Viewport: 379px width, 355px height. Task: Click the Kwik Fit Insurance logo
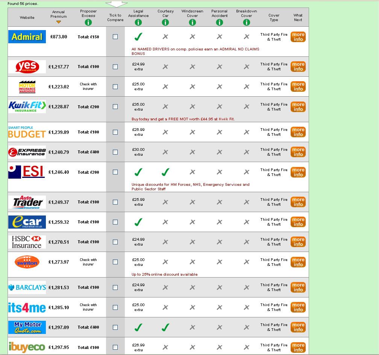(27, 107)
